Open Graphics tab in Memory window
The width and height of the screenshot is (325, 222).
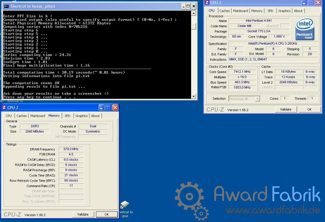click(x=81, y=116)
